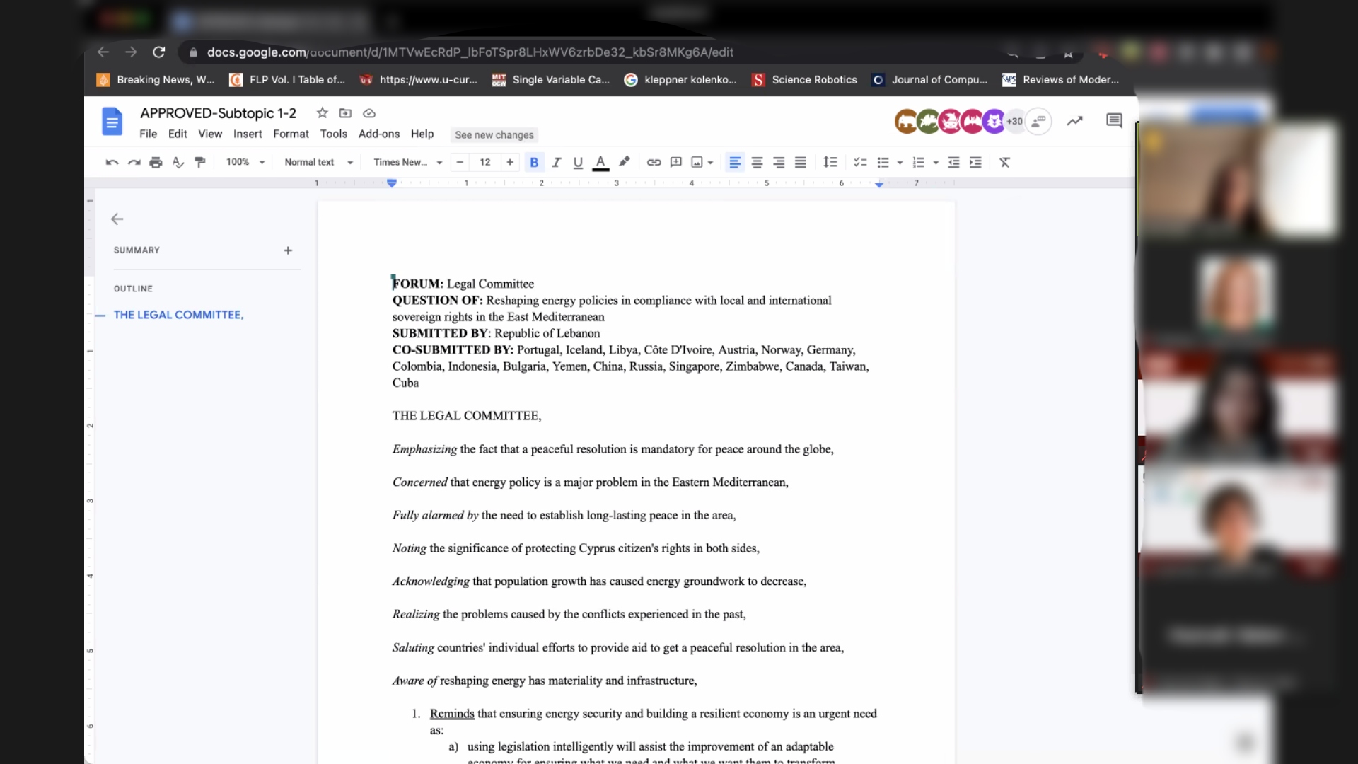Open the zoom 100% dropdown

click(245, 163)
